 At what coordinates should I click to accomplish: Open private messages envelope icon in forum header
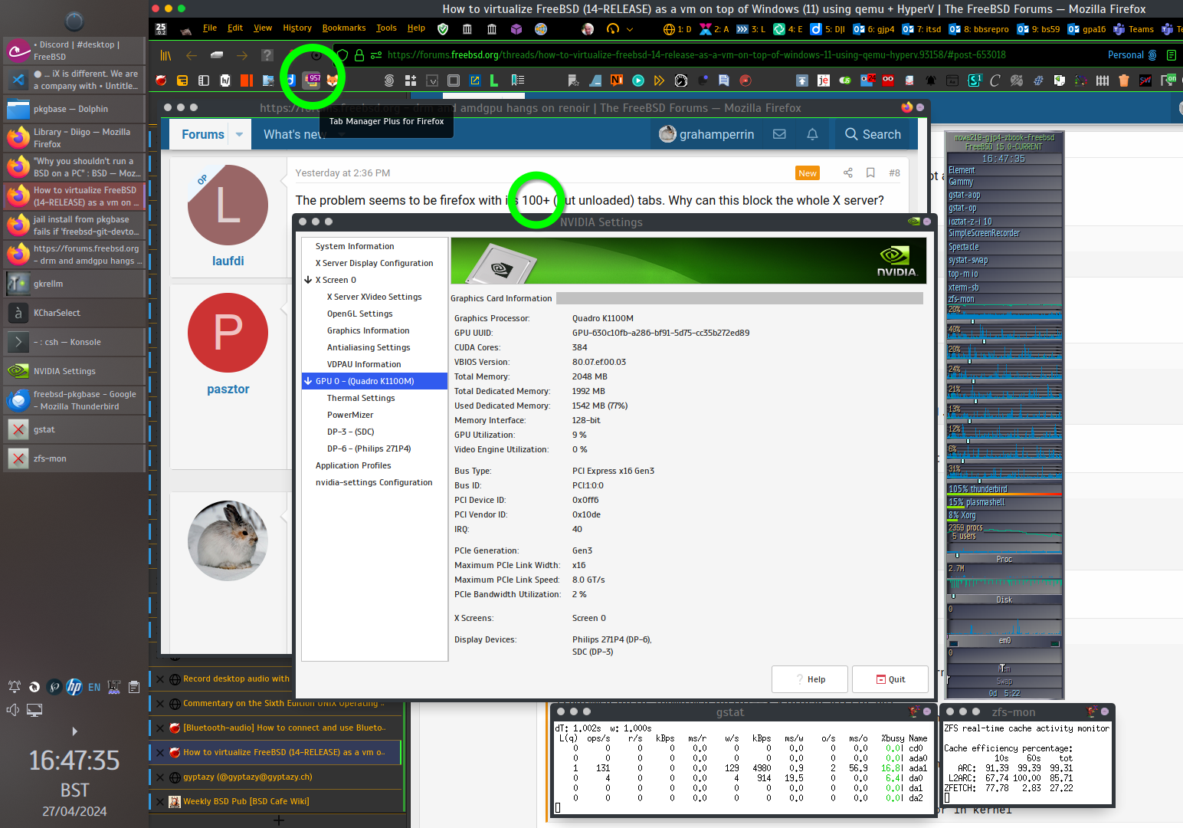tap(779, 134)
